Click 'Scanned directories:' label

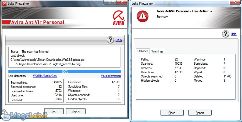click(x=23, y=87)
